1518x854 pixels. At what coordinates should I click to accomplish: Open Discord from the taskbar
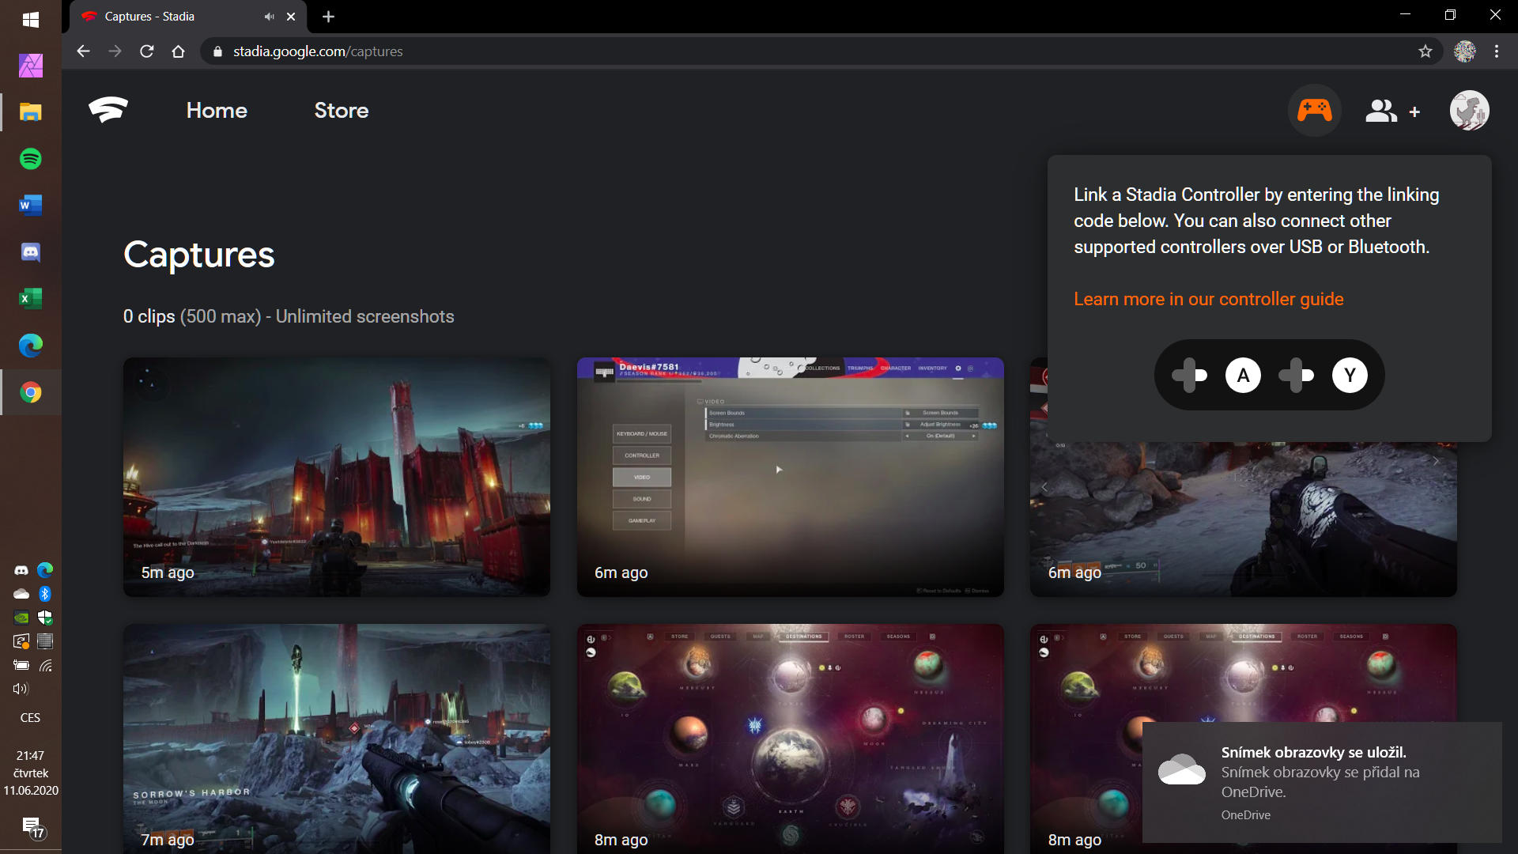pos(31,252)
